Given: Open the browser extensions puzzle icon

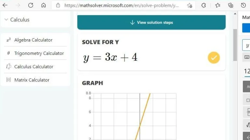Looking at the screenshot, I should 203,6.
